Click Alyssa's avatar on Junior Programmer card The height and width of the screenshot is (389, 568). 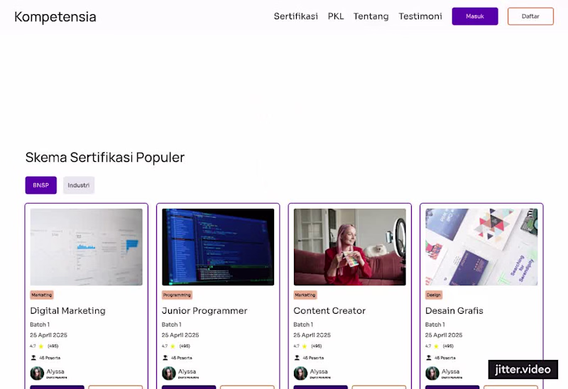(x=169, y=373)
